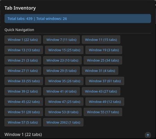Click the Total tabs summary banner
This screenshot has height=139, width=156.
[78, 19]
